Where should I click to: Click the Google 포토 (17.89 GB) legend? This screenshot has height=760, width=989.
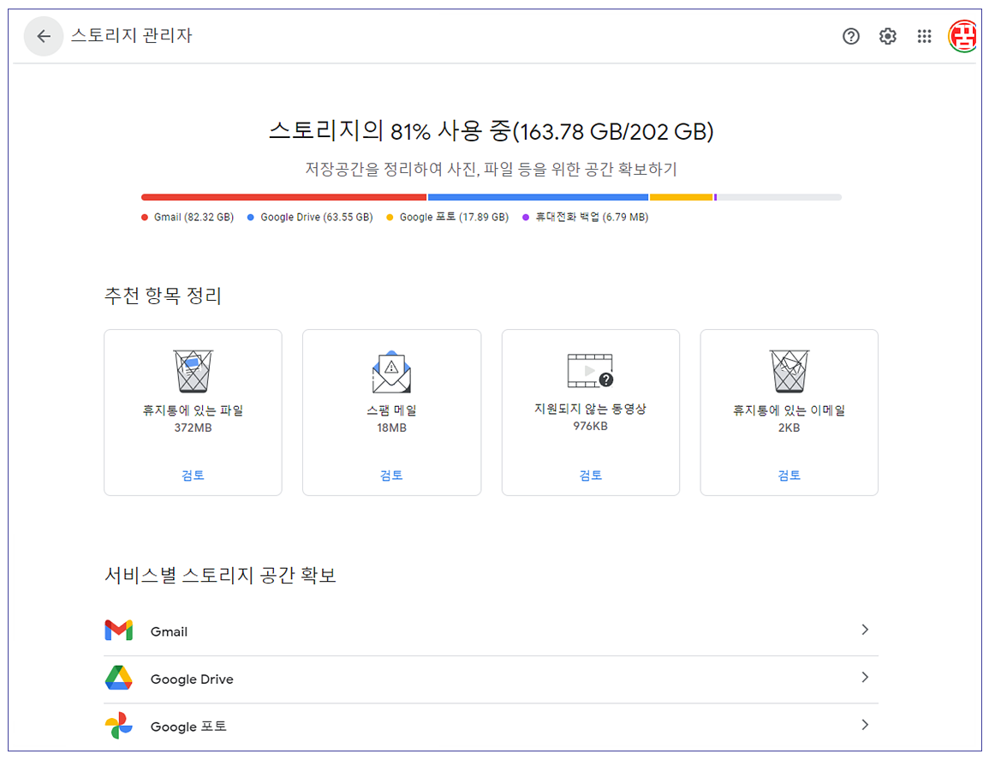point(447,217)
